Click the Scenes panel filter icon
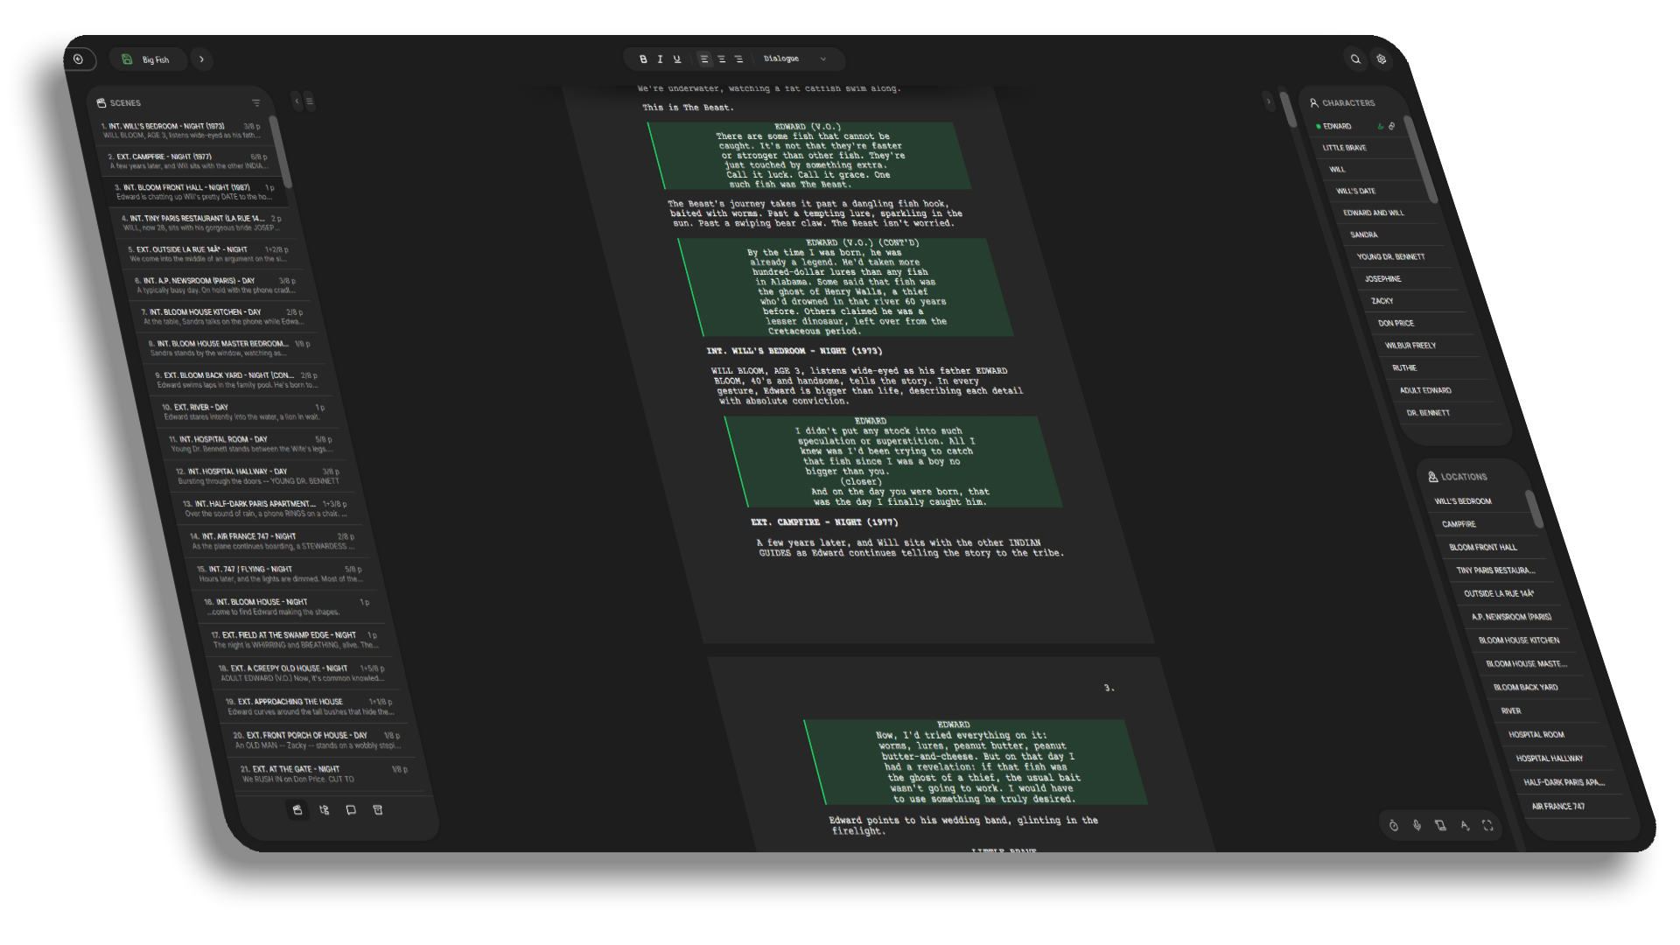This screenshot has width=1680, height=945. [x=256, y=103]
